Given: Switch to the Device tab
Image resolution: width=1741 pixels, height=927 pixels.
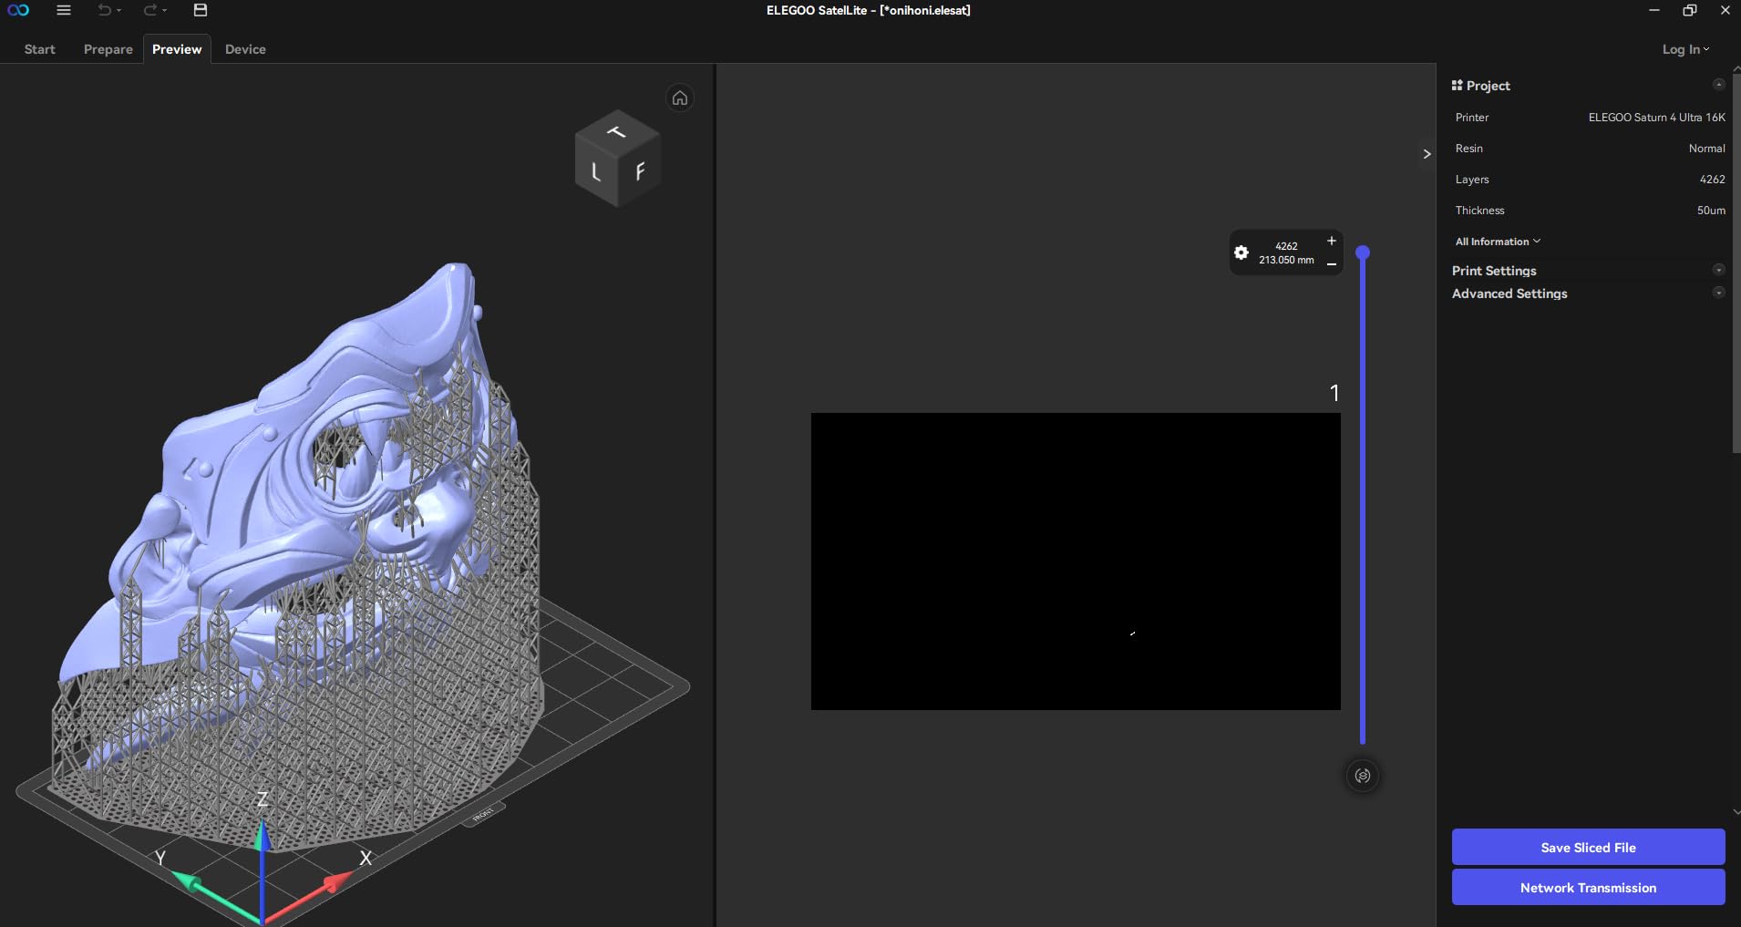Looking at the screenshot, I should coord(245,49).
